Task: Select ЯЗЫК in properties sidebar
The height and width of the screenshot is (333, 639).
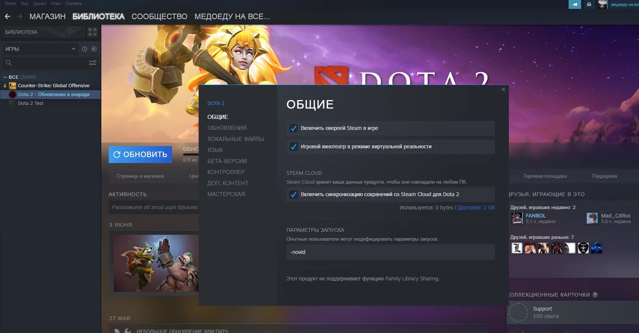Action: (215, 150)
